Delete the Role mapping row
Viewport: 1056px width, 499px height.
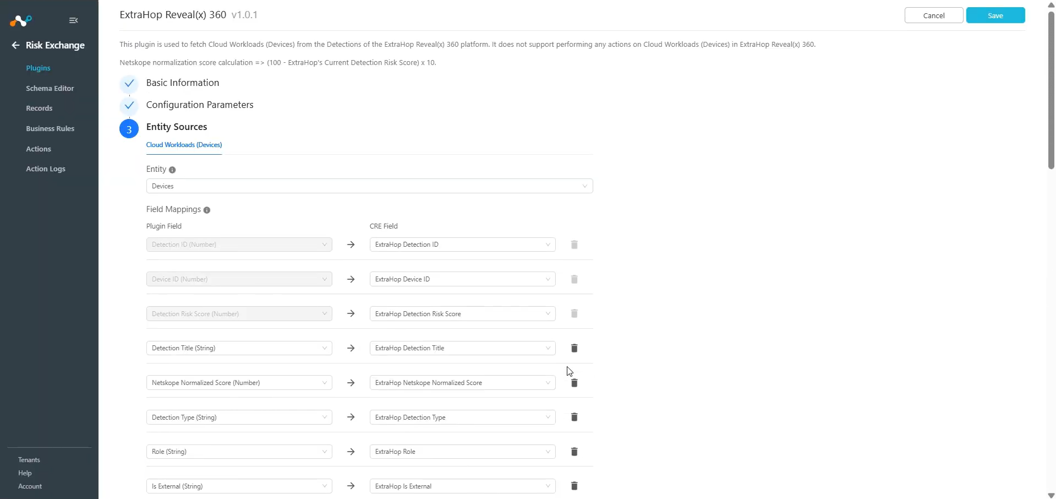pos(574,452)
